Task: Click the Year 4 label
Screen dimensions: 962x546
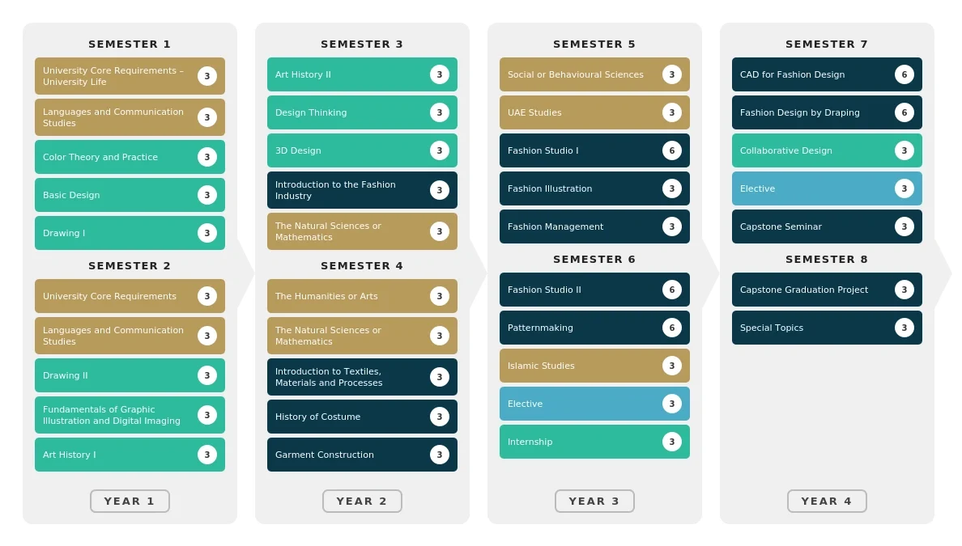Action: click(x=827, y=502)
